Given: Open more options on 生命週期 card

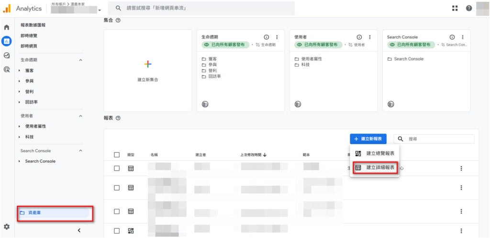Looking at the screenshot, I should 277,37.
